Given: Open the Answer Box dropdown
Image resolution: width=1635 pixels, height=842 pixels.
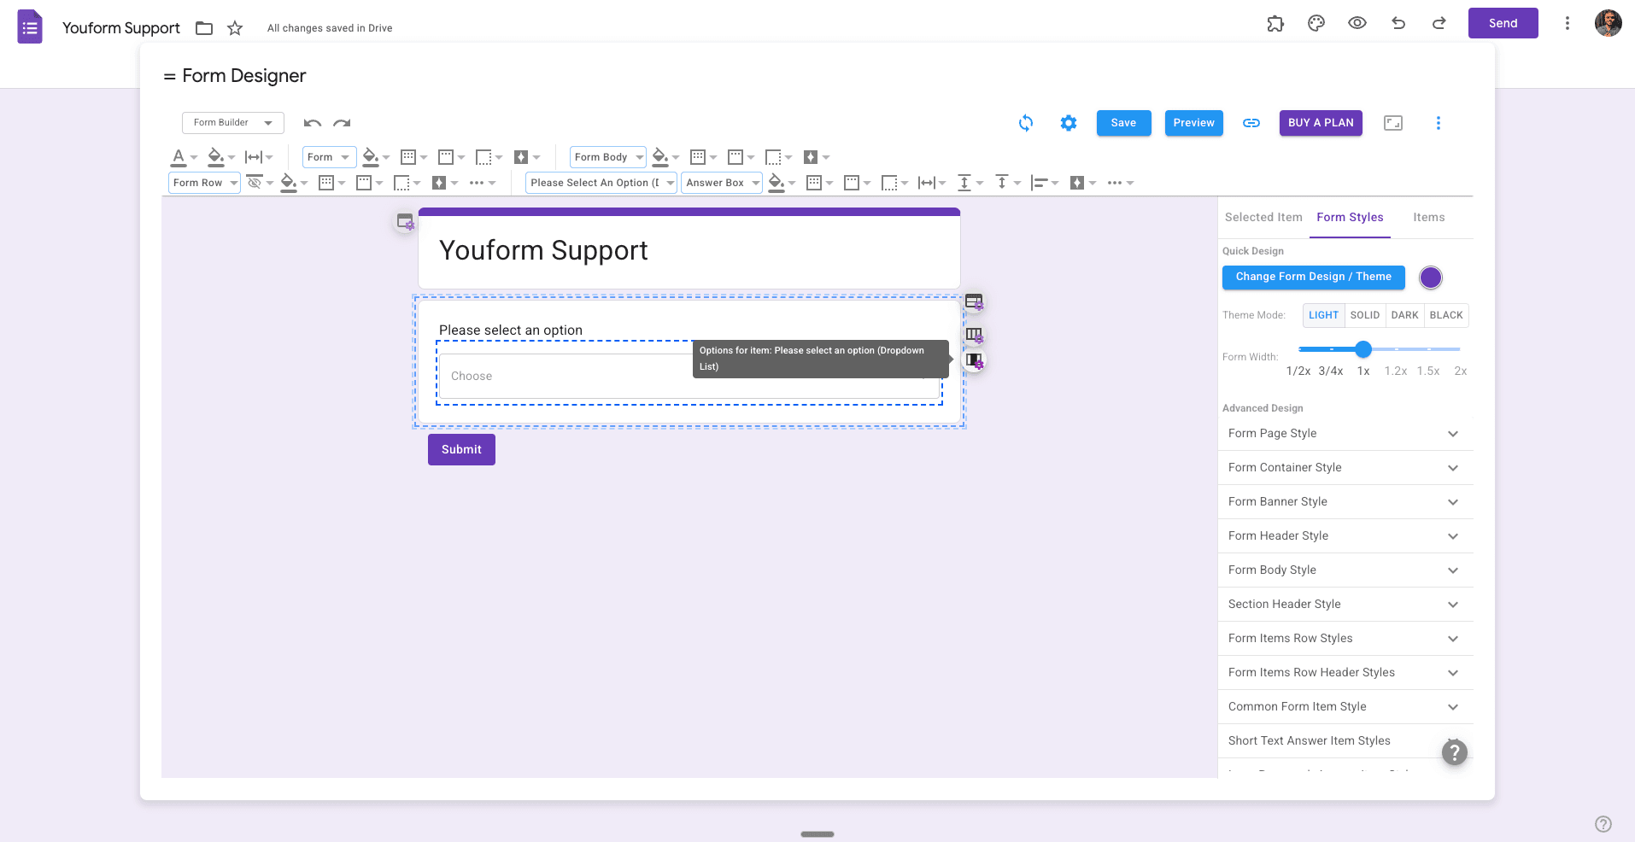Looking at the screenshot, I should [x=722, y=183].
